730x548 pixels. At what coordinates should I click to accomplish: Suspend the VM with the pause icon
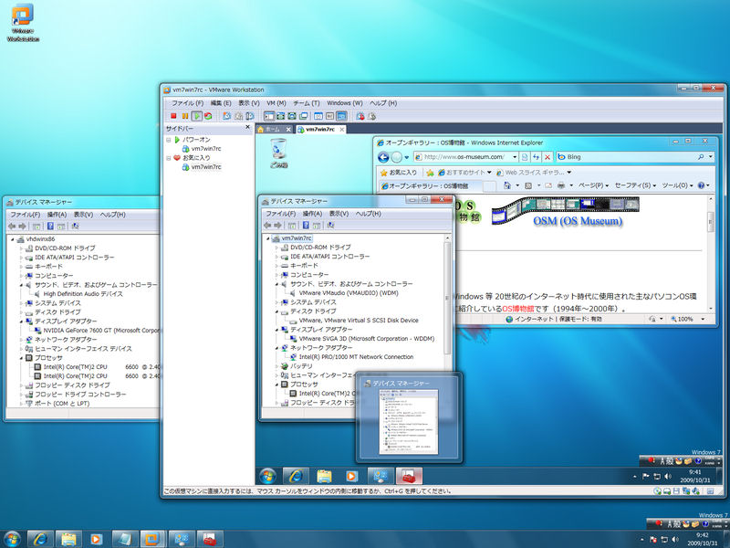coord(185,116)
